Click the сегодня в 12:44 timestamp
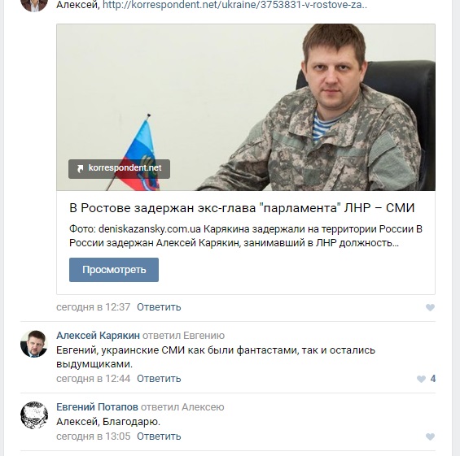 (94, 379)
